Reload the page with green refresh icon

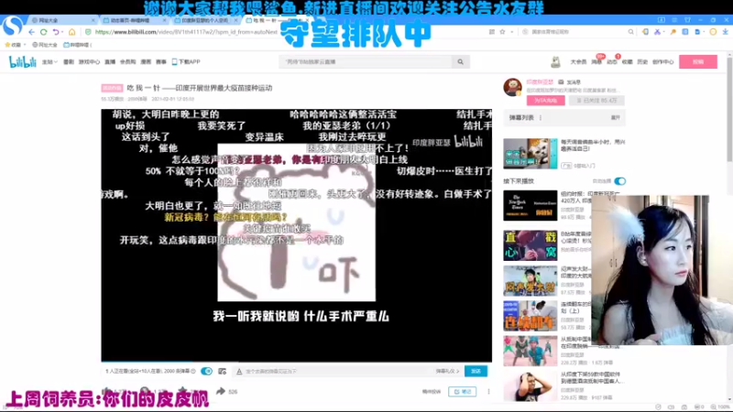click(43, 32)
